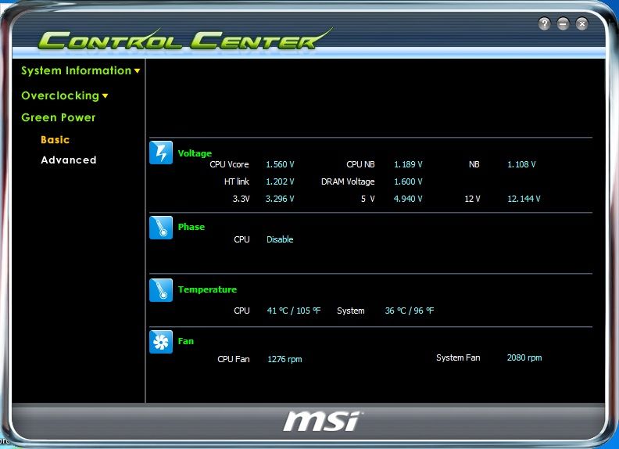Click the CPU Fan 1276 rpm reading
619x449 pixels.
284,359
